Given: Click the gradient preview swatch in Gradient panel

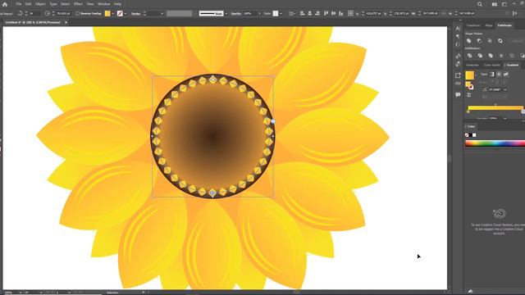Looking at the screenshot, I should [x=470, y=75].
